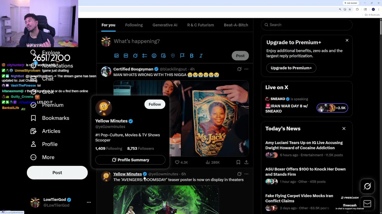Screen dimensions: 382x214
Task: Open Grok icon in composer toolbar
Action: point(135,56)
